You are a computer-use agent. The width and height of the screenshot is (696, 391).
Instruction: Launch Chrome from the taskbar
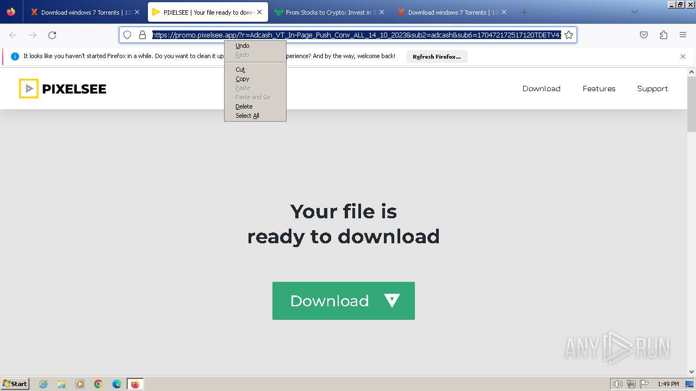tap(98, 384)
